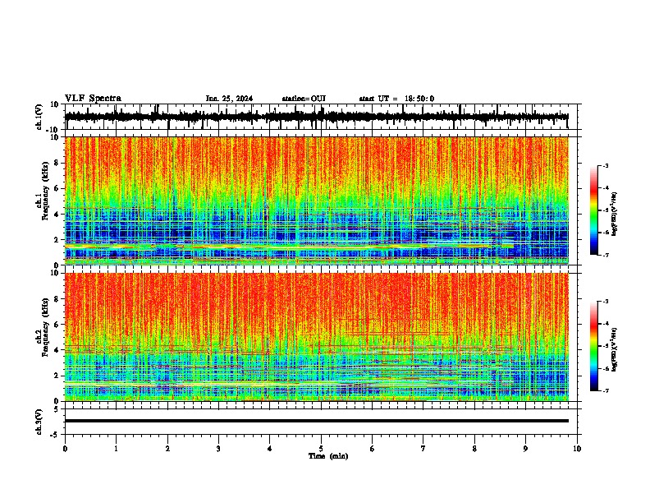Click time axis tick label "4"
Viewport: 650px width, 503px height.
(x=270, y=449)
